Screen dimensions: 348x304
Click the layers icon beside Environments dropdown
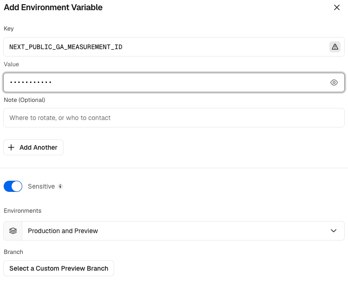(x=13, y=231)
